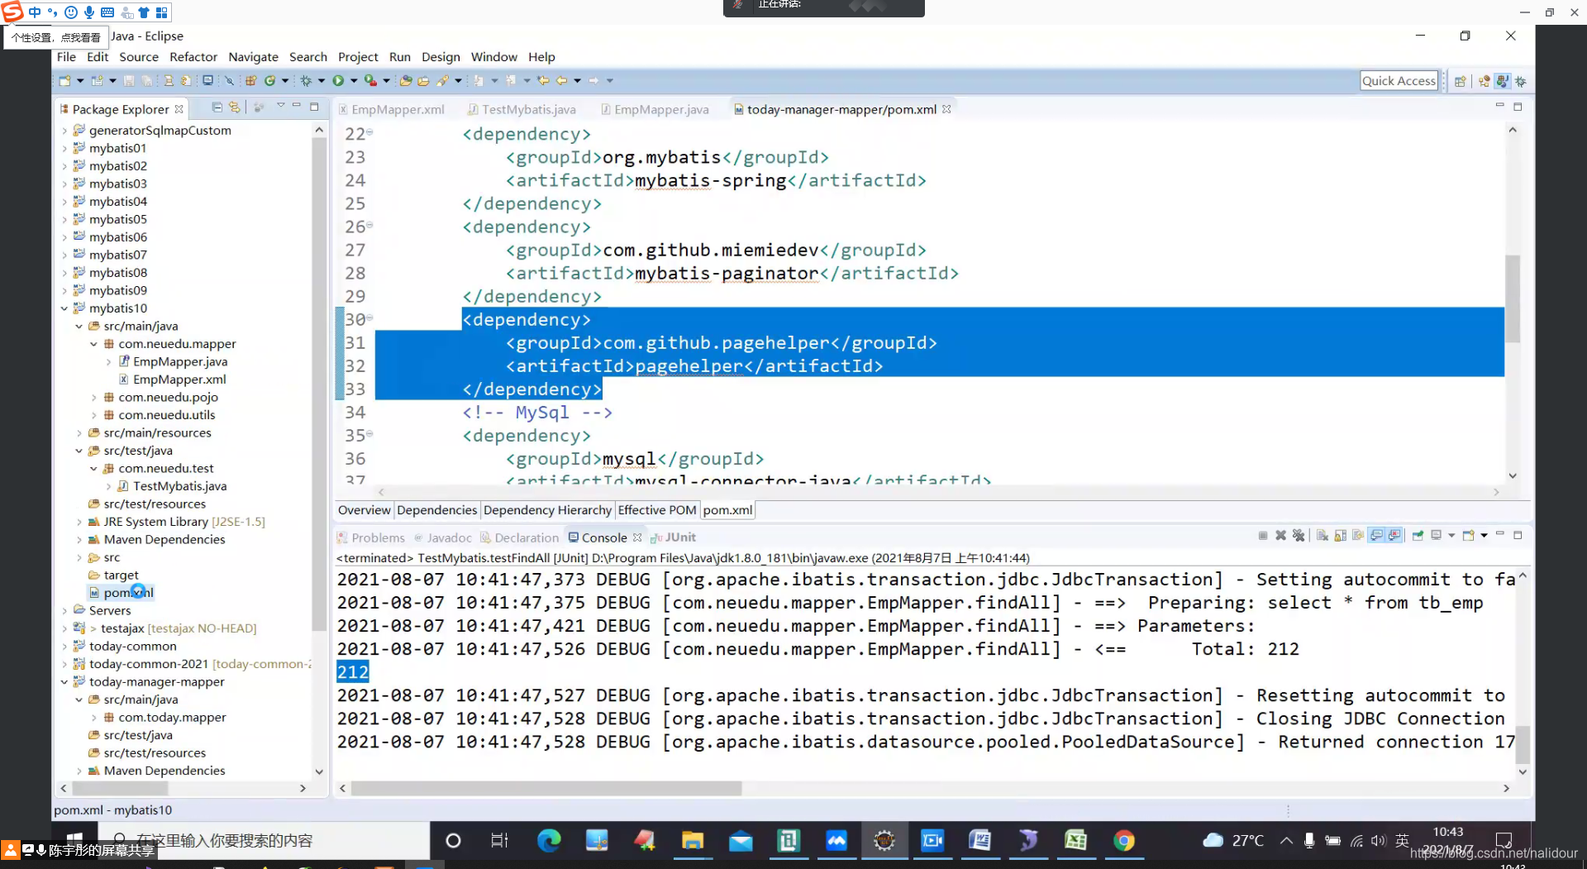Click the Last Edit Location arrow icon
This screenshot has height=869, width=1587.
543,80
